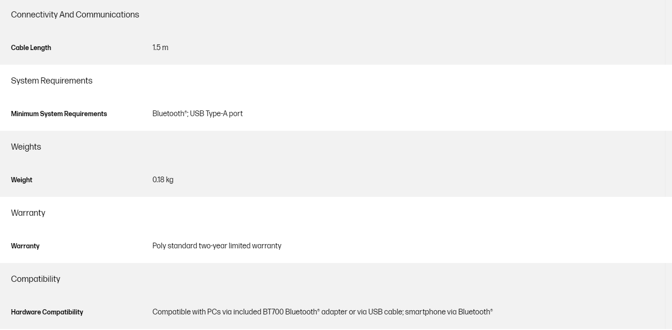Click the Weights section heading

click(26, 147)
